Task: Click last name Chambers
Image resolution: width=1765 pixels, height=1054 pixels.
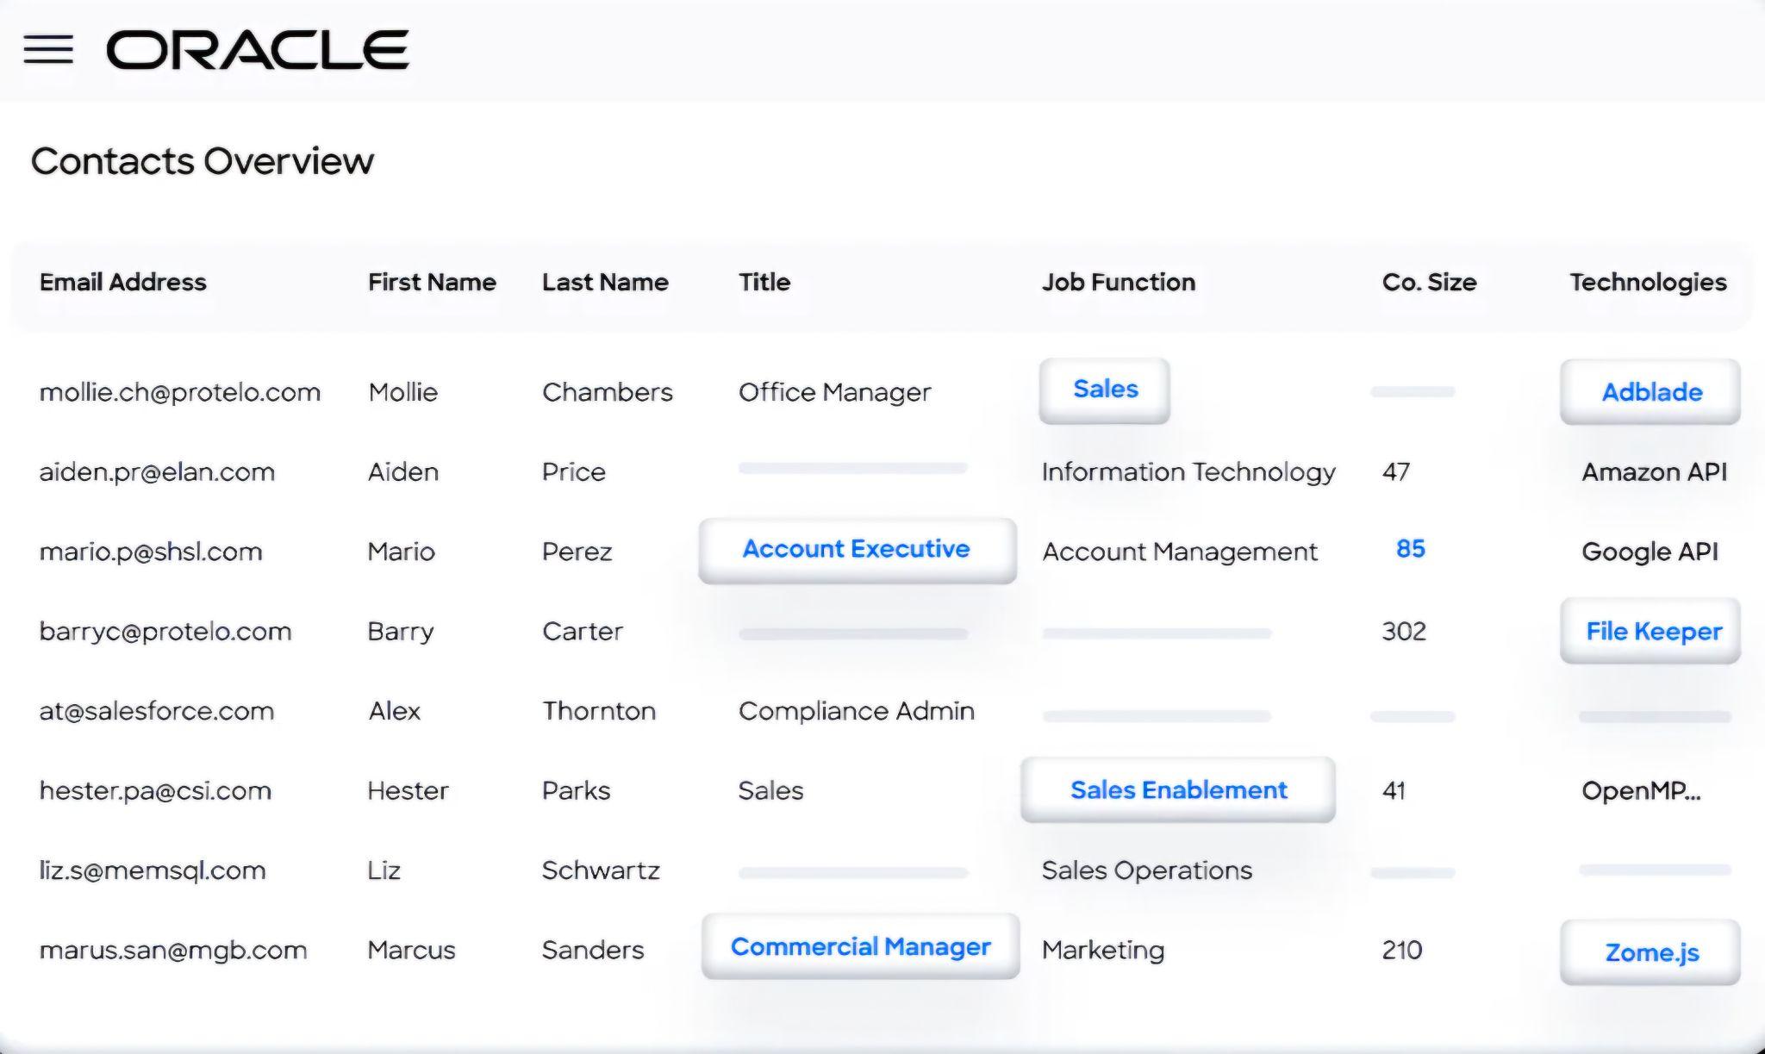Action: tap(608, 392)
